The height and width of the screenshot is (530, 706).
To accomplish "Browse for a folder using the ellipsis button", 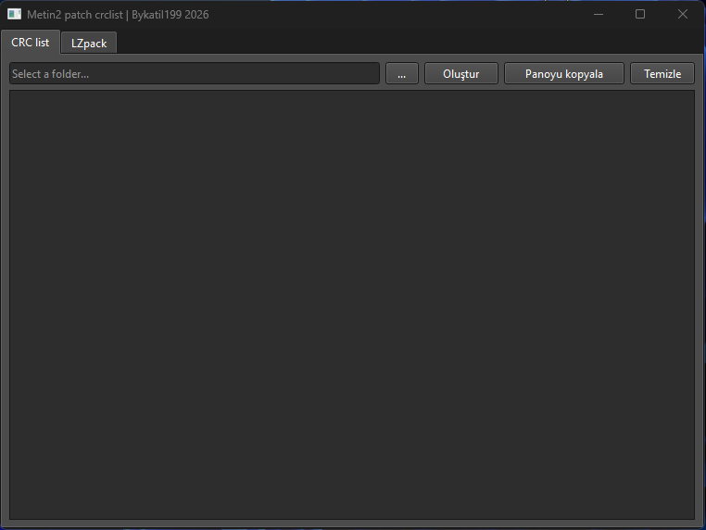I will coord(401,74).
